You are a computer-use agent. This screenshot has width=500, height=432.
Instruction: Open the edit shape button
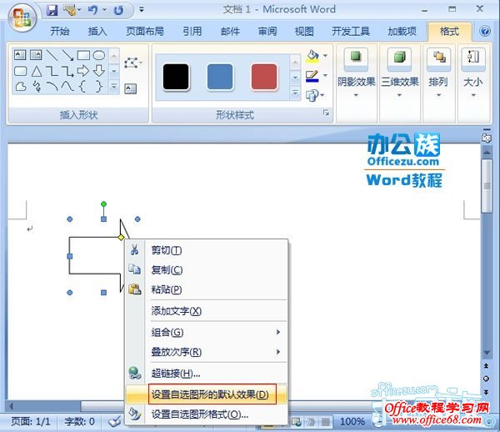(x=132, y=63)
